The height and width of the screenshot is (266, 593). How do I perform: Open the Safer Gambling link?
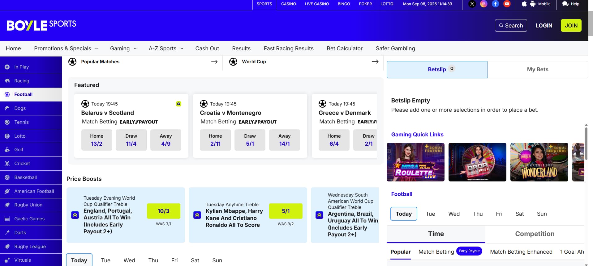point(395,48)
